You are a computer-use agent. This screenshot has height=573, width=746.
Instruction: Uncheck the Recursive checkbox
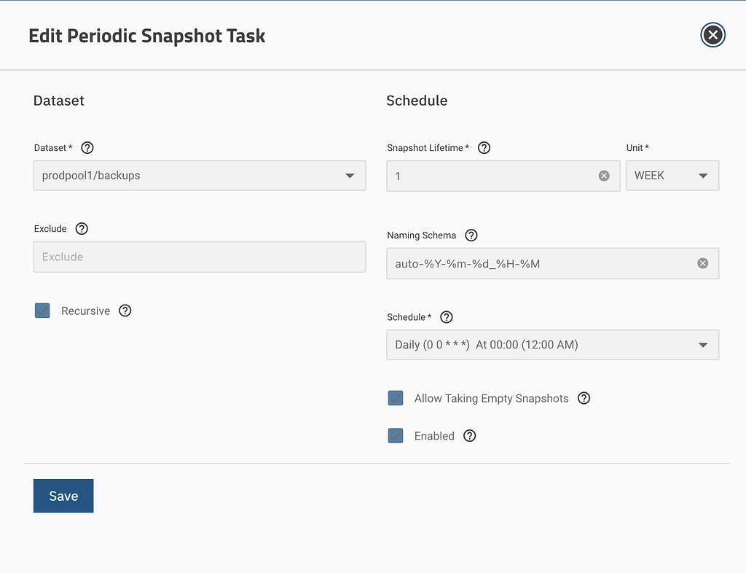42,311
